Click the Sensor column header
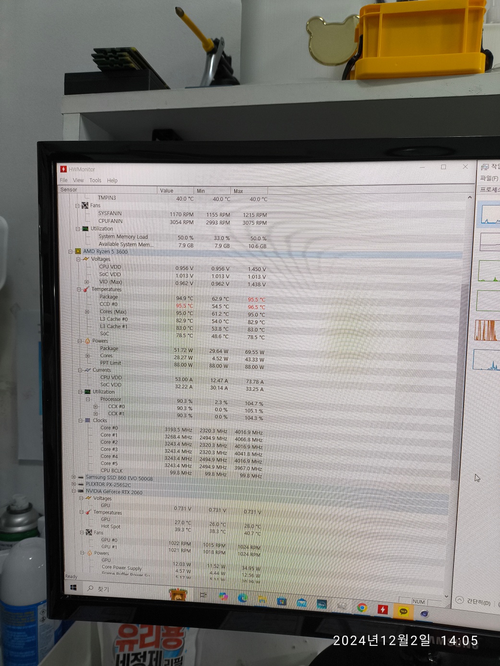This screenshot has width=500, height=666. [108, 190]
